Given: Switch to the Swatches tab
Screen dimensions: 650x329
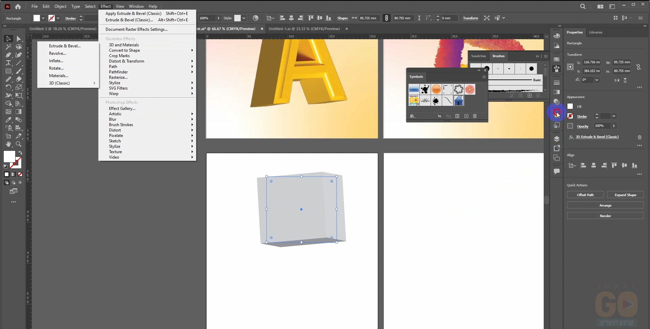Looking at the screenshot, I should pos(478,56).
